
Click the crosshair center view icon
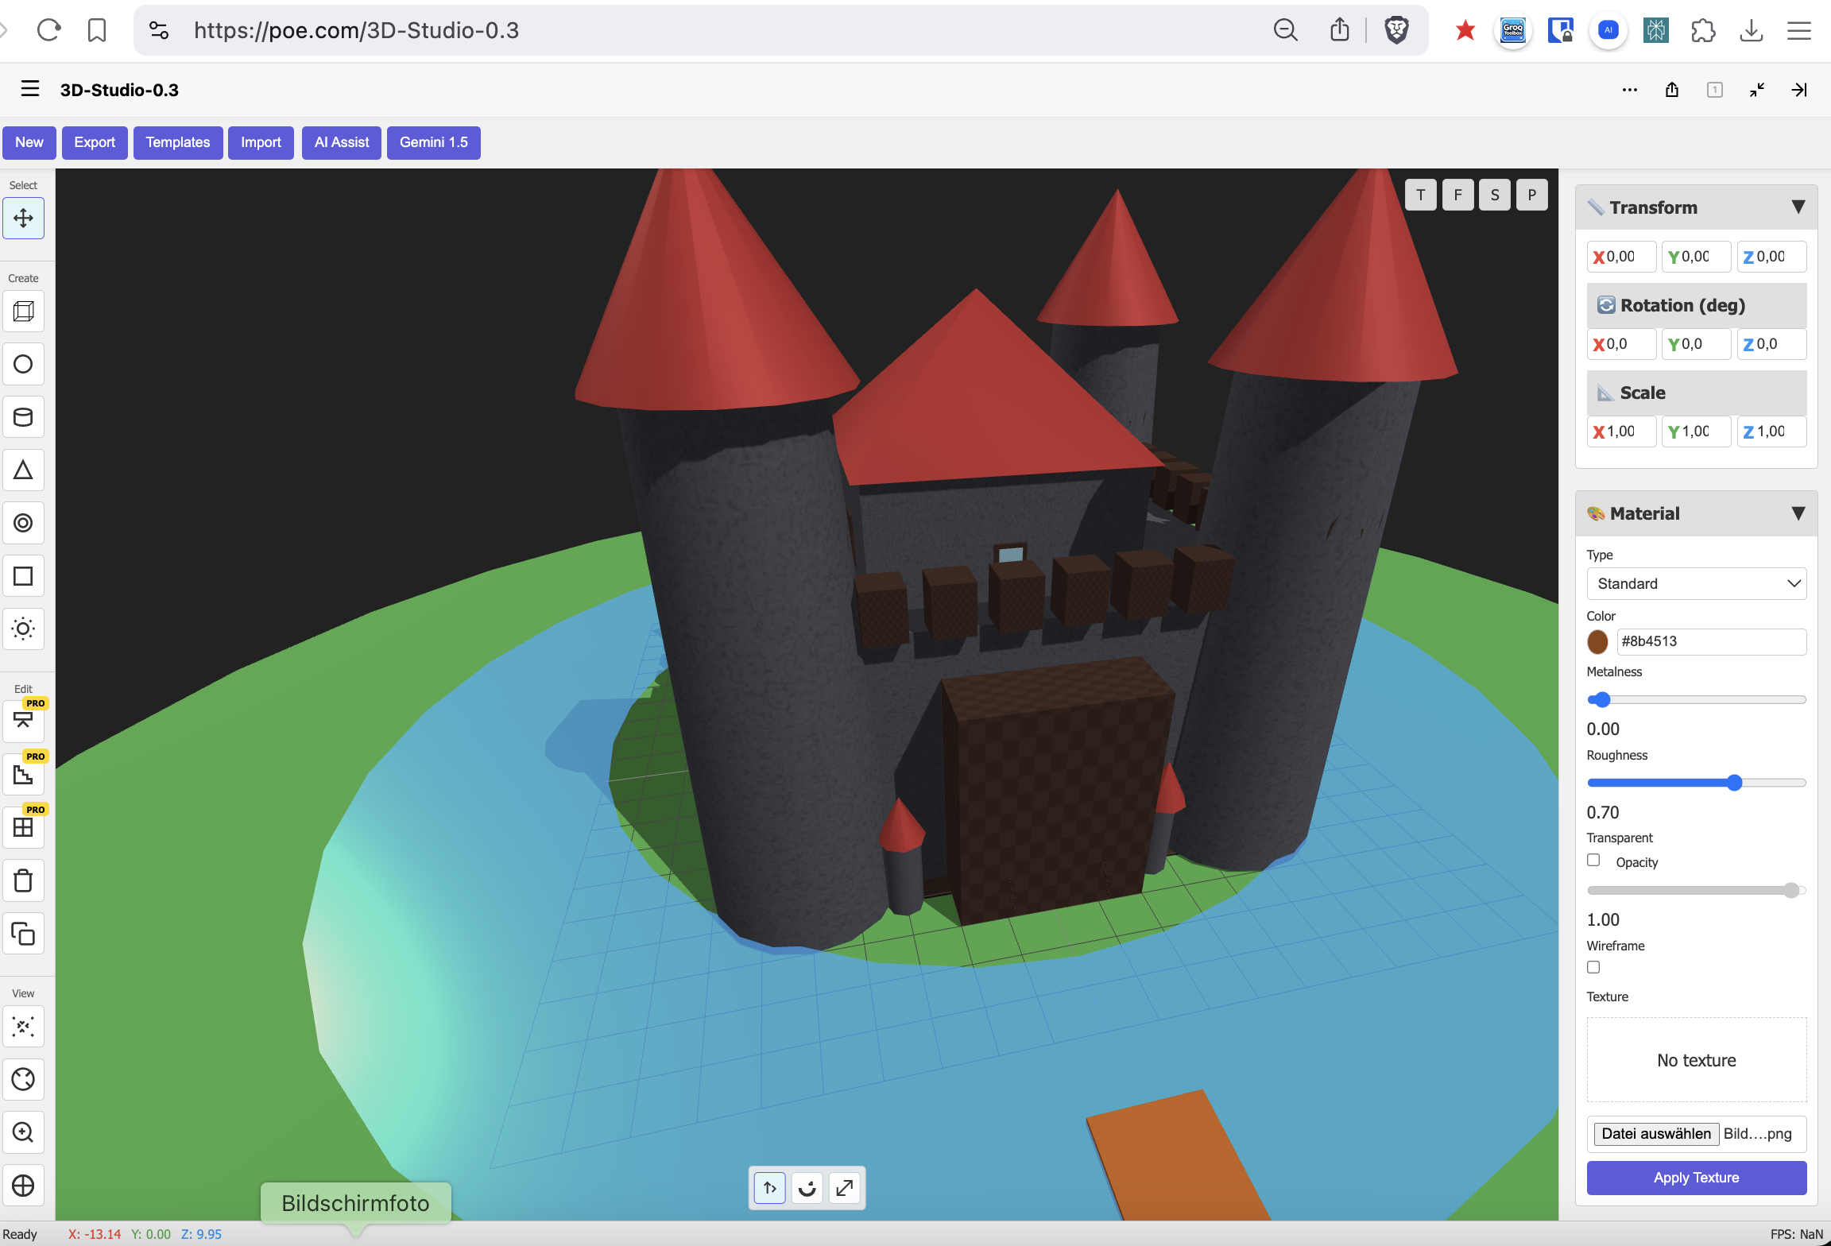23,1186
